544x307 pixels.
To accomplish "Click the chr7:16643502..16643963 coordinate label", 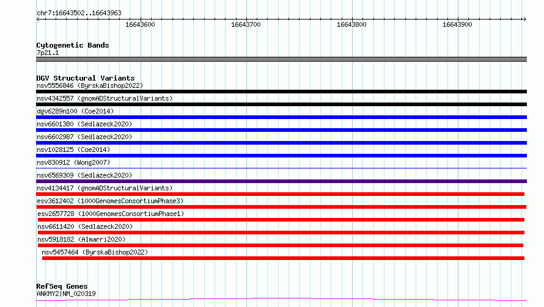I will pyautogui.click(x=79, y=13).
